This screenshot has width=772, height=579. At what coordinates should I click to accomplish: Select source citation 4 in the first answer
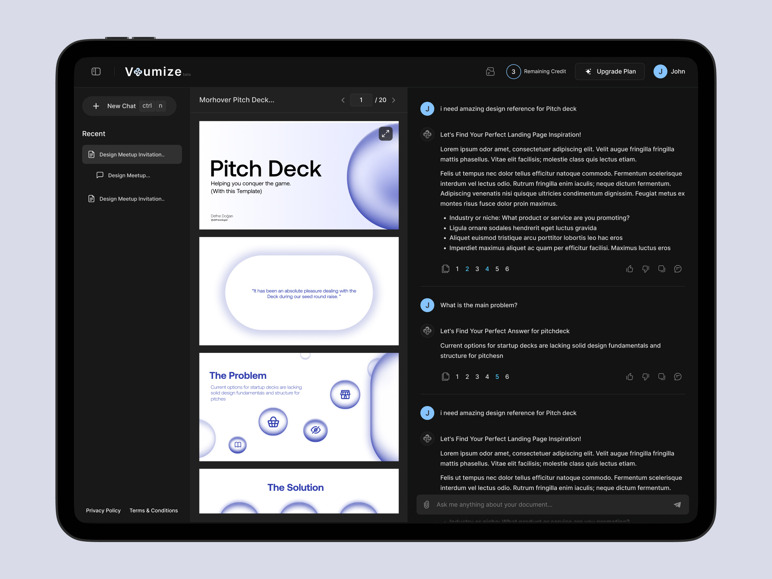tap(487, 268)
